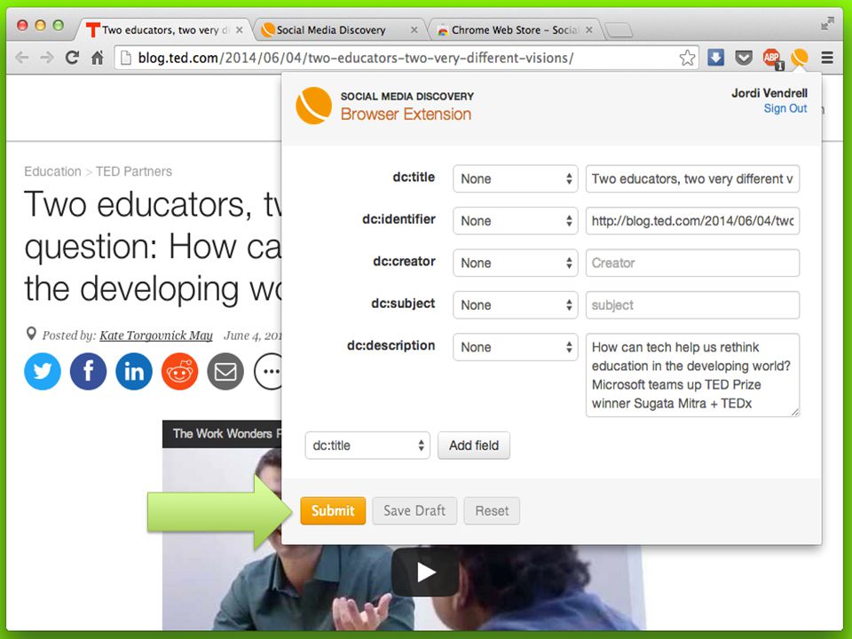Toggle the Social Media Discovery extension icon
The image size is (852, 639).
click(x=800, y=57)
